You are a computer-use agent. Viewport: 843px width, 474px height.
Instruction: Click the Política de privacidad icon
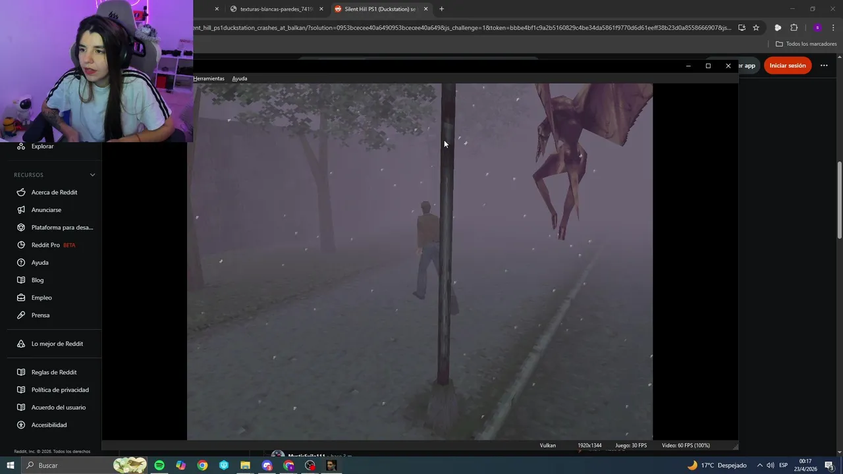coord(20,390)
